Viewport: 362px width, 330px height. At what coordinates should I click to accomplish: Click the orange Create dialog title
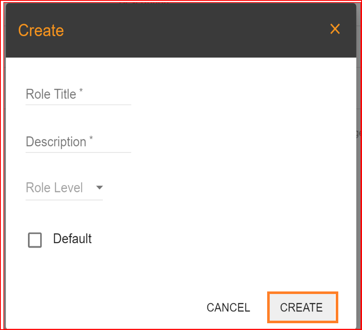41,31
